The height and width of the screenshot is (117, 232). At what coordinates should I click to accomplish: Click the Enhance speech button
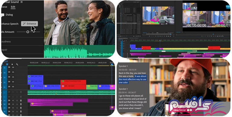[x=29, y=24]
